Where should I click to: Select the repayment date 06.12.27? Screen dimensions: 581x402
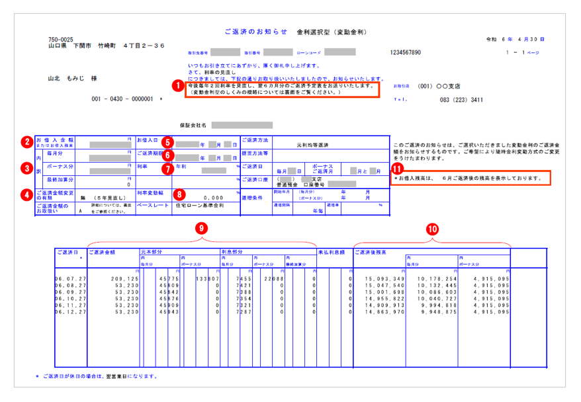coord(70,313)
